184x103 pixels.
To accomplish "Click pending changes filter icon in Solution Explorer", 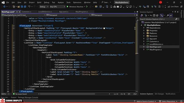I will point(146,15).
